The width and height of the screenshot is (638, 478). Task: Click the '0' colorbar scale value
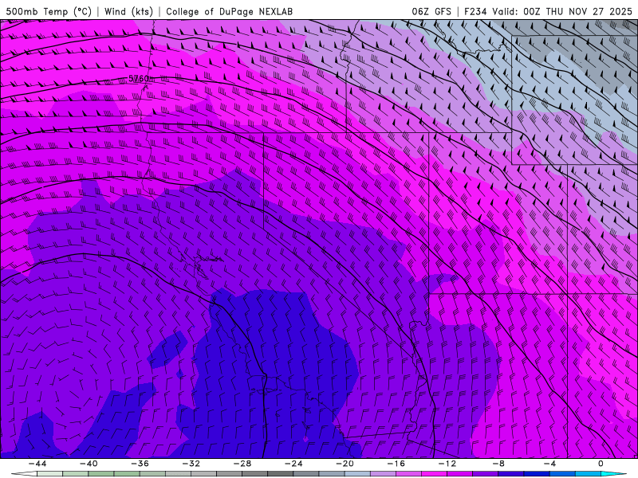coord(601,464)
